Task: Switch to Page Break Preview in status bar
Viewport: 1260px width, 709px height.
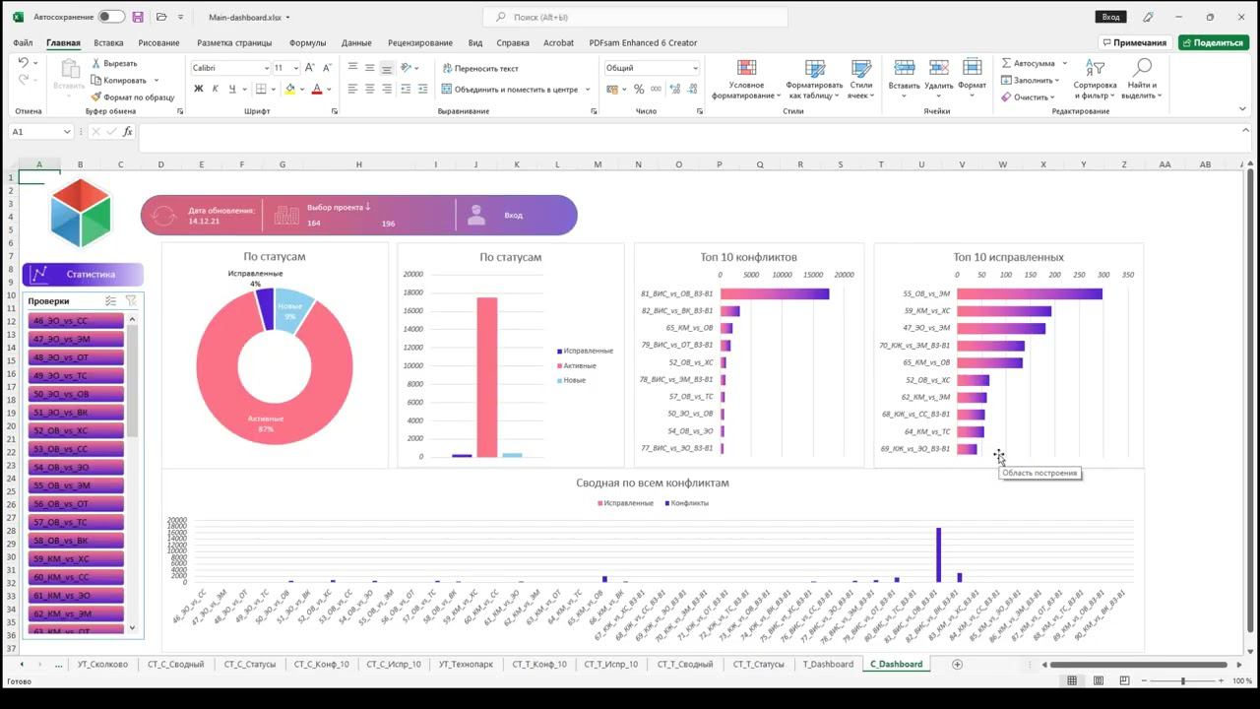Action: (x=1123, y=681)
